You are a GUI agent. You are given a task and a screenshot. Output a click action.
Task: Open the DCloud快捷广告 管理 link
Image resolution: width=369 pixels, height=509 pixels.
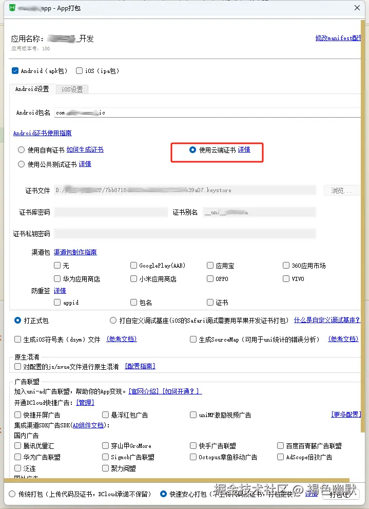(85, 403)
